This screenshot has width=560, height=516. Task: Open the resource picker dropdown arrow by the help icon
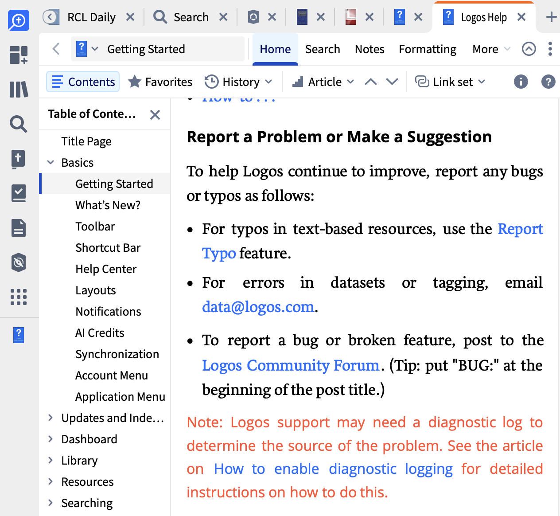95,49
